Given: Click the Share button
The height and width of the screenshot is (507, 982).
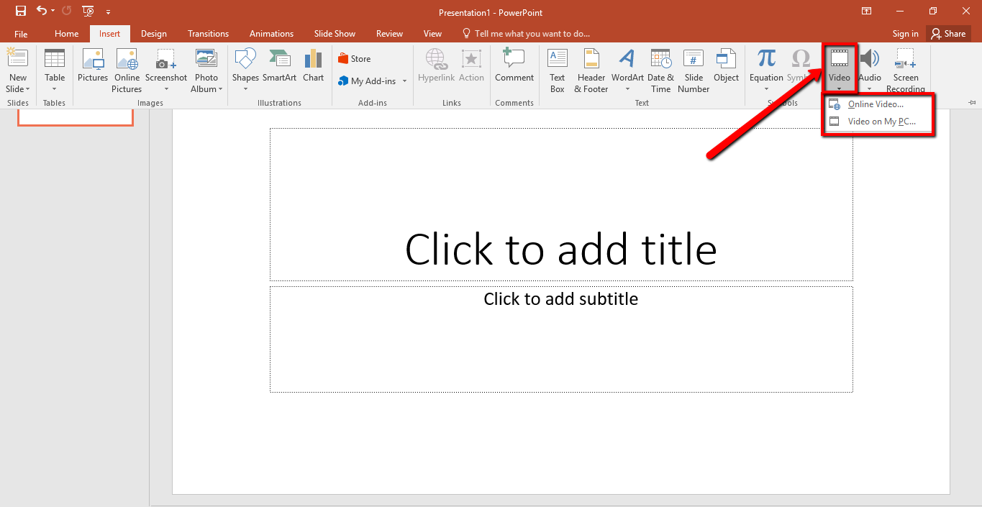Looking at the screenshot, I should tap(948, 33).
